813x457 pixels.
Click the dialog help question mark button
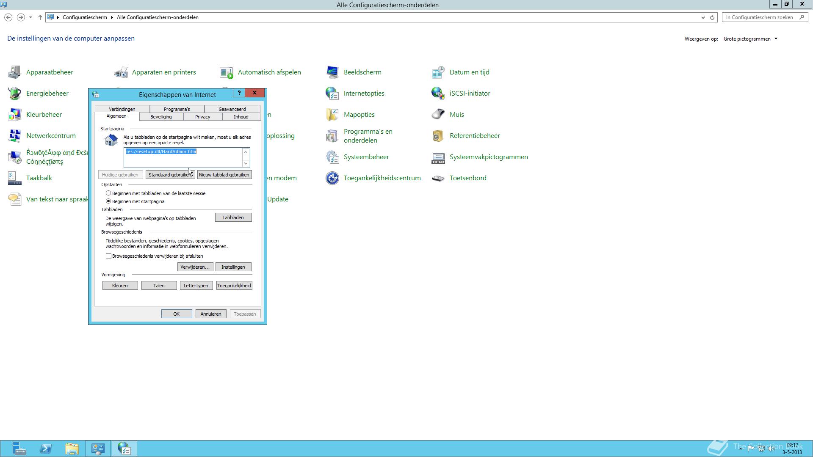pyautogui.click(x=239, y=93)
